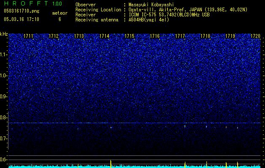The height and width of the screenshot is (168, 265).
Task: Click the 1719 time axis label
Action: 230,36
